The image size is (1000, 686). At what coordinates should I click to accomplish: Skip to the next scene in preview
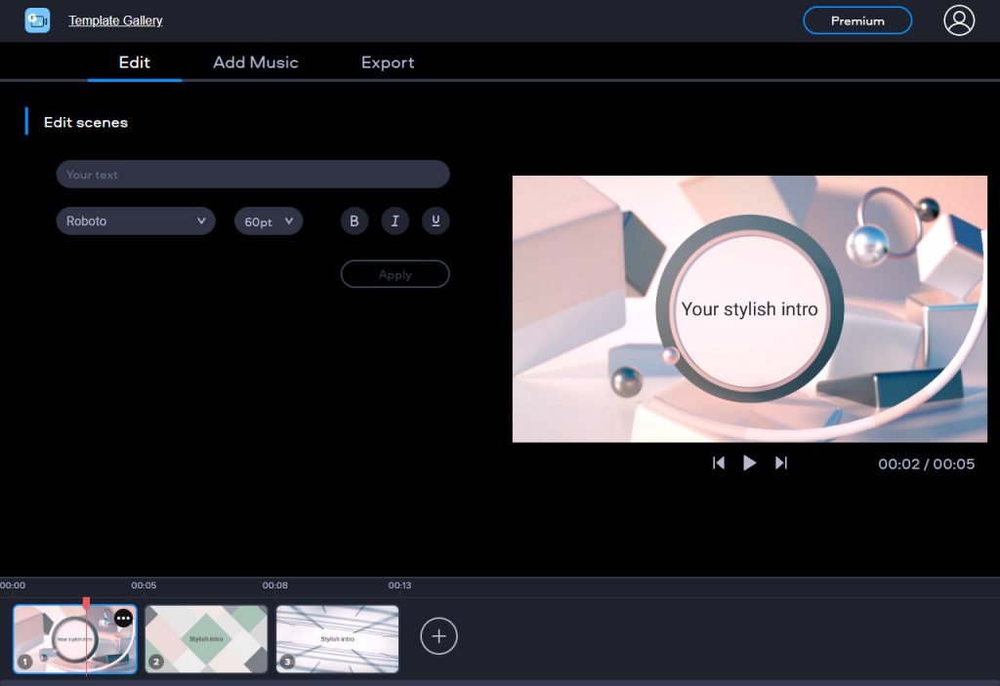(781, 463)
